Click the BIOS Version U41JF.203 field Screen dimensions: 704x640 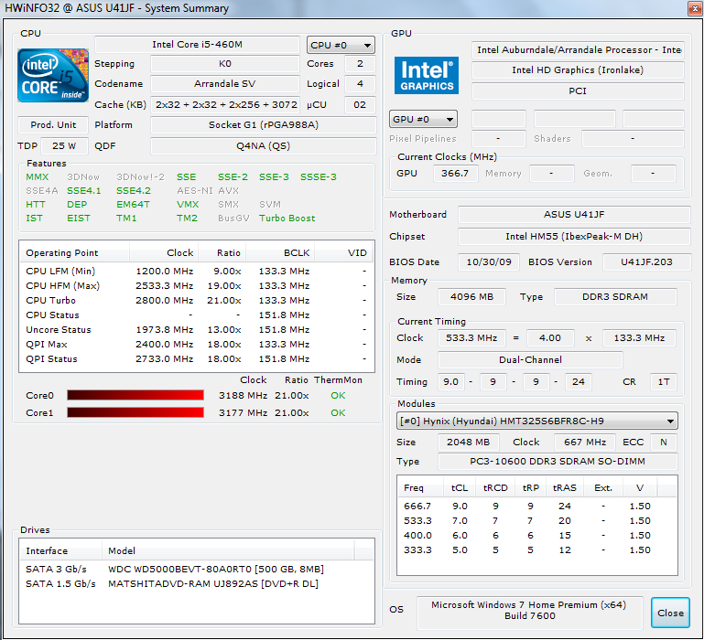[x=646, y=261]
